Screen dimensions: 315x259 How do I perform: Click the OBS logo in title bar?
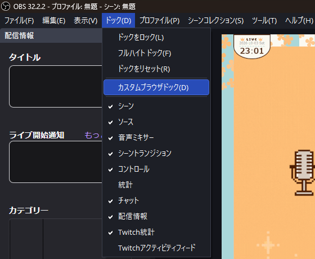(x=6, y=6)
